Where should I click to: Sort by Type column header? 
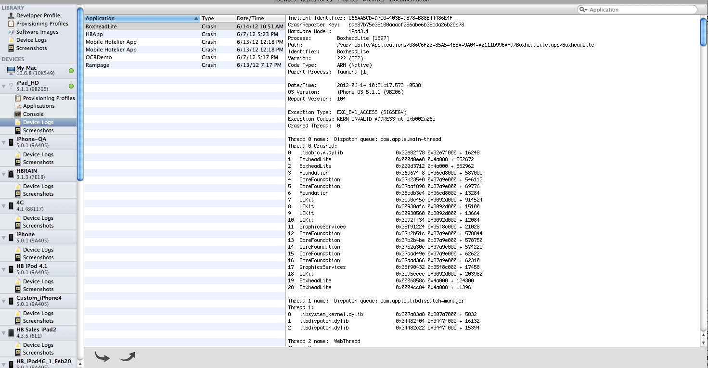click(x=218, y=18)
